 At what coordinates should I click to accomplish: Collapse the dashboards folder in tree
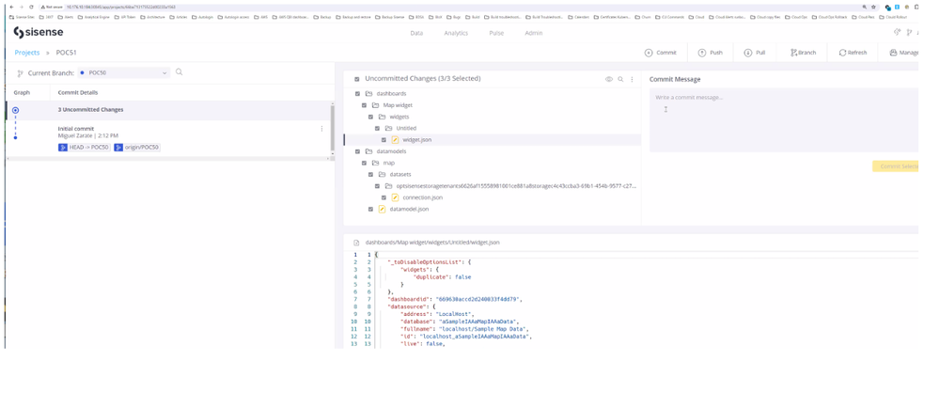click(369, 94)
